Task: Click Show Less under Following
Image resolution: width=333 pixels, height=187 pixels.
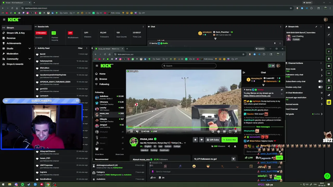Action: (x=119, y=154)
